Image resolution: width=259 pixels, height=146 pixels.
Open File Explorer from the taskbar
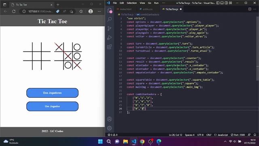click(x=125, y=142)
